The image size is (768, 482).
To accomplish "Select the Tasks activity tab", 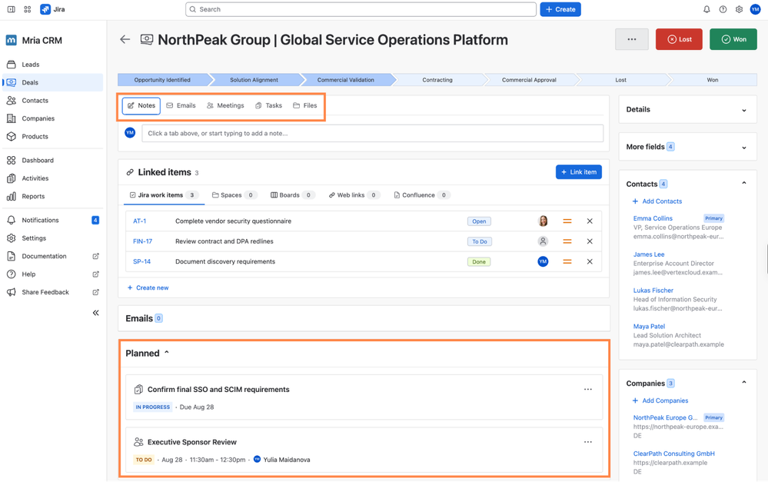I will tap(268, 105).
